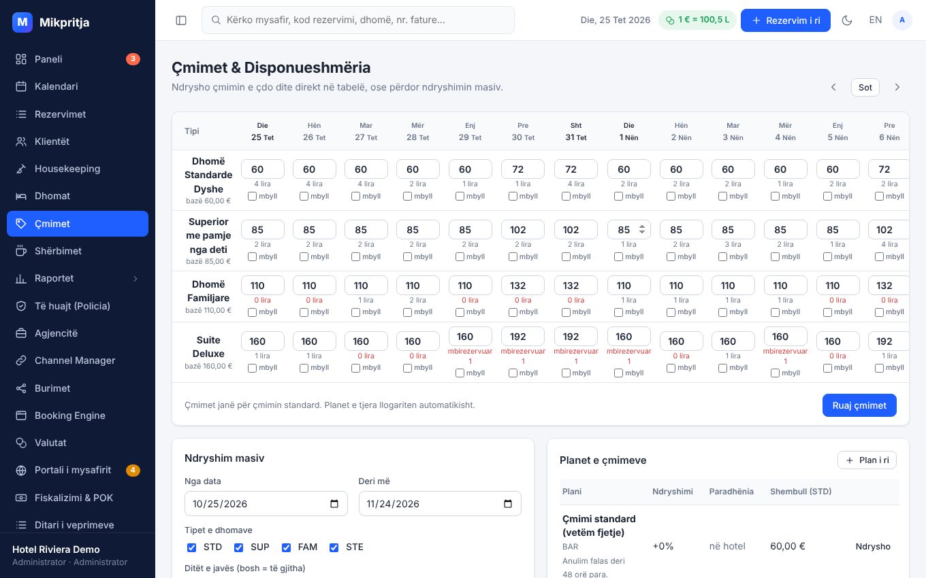Go to next dates with right chevron

[897, 87]
